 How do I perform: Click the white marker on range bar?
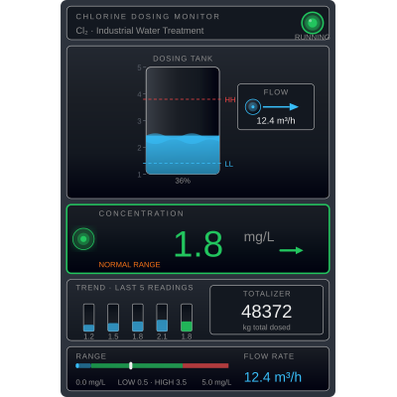coord(131,365)
